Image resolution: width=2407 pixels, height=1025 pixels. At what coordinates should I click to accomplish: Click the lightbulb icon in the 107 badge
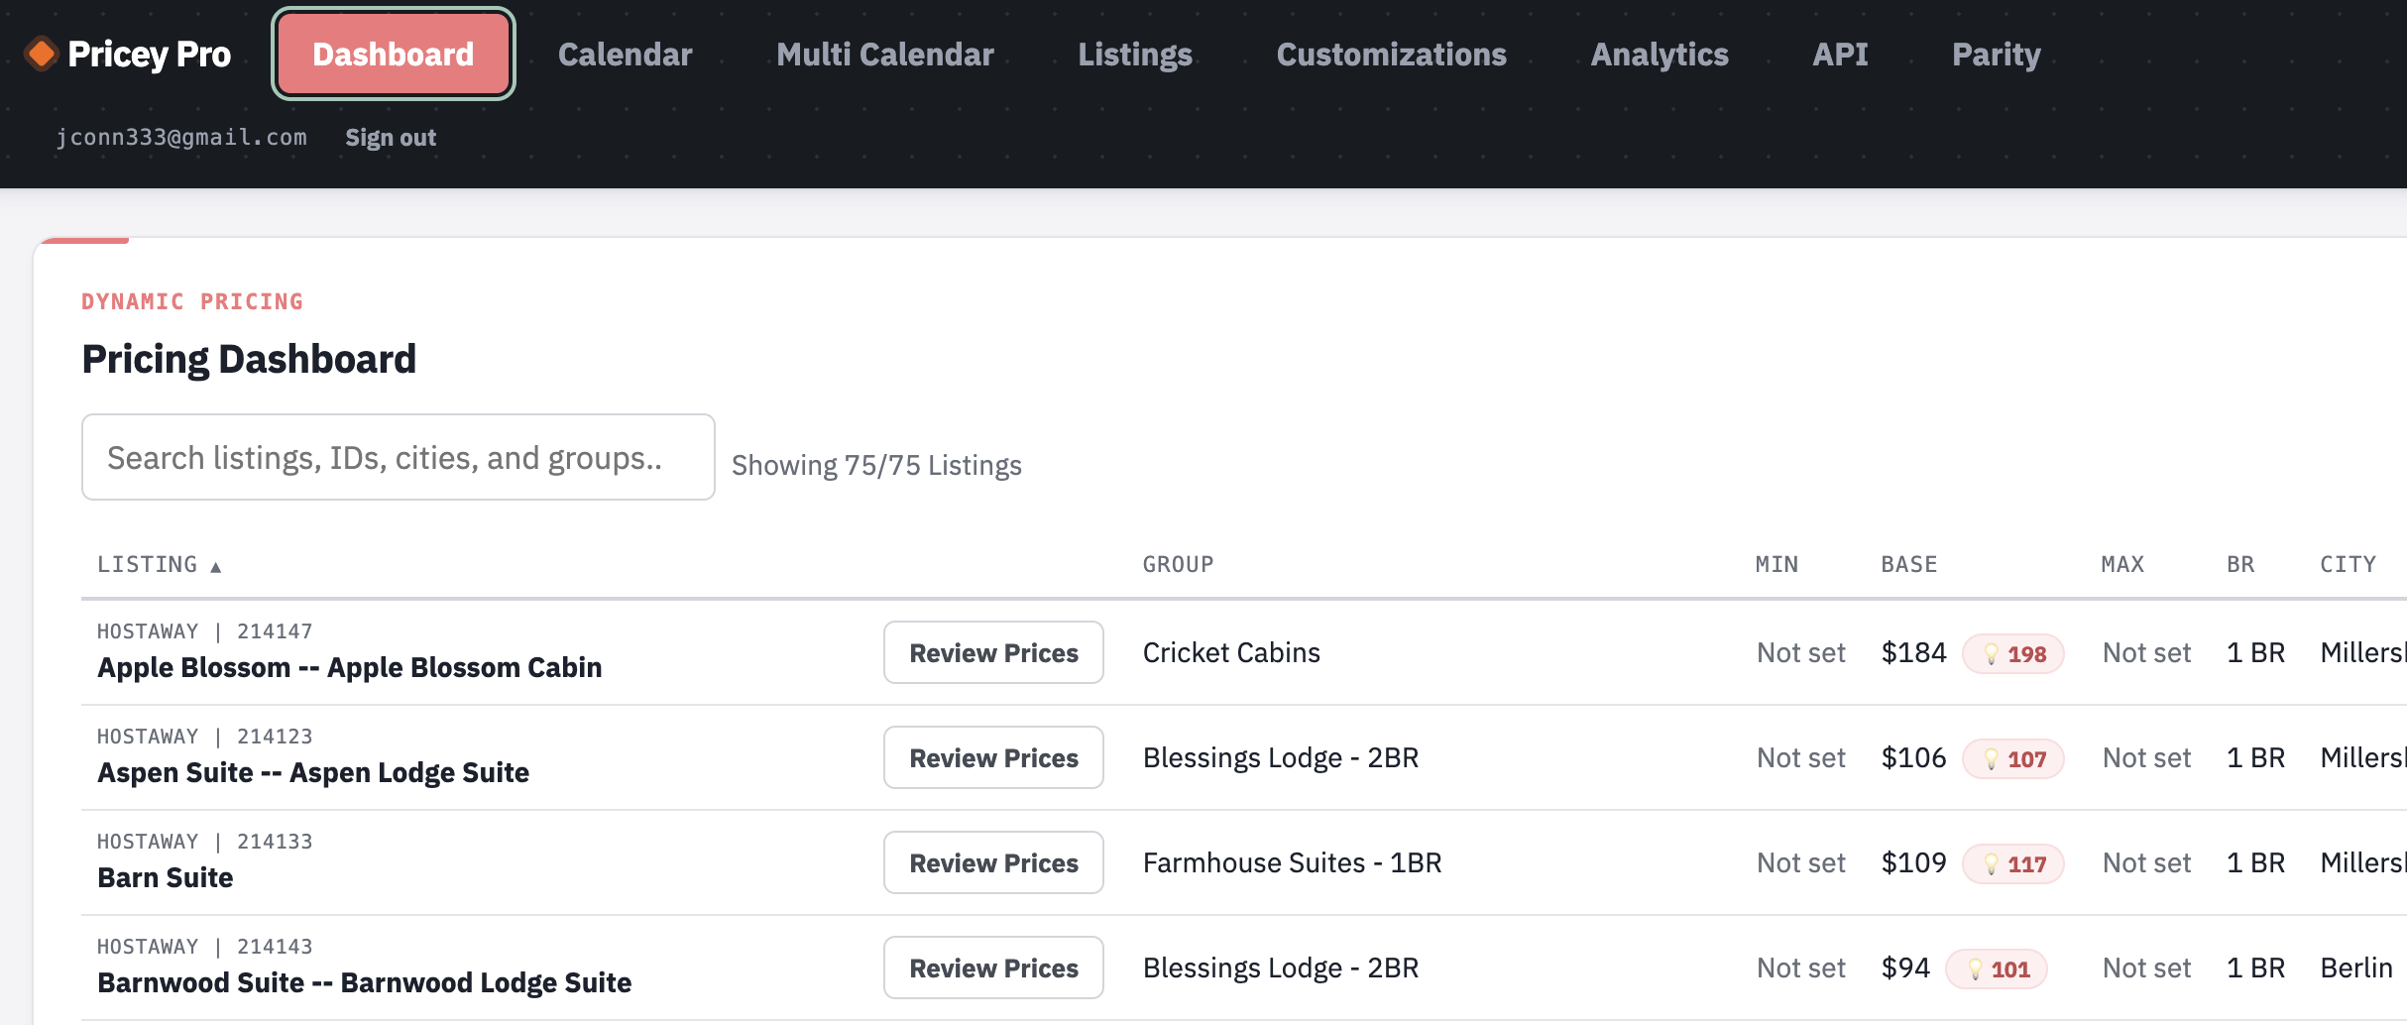coord(1991,759)
